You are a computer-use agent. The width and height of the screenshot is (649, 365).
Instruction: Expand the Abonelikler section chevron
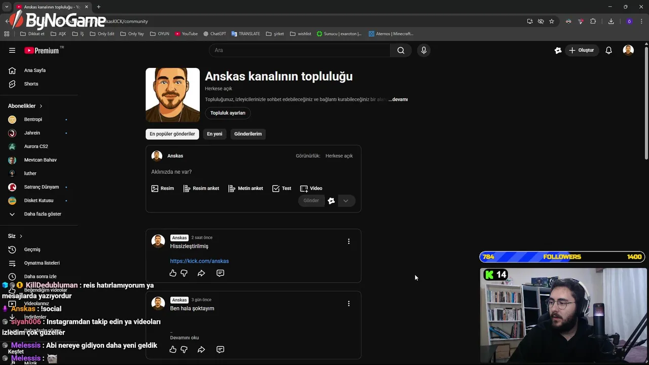click(x=41, y=106)
